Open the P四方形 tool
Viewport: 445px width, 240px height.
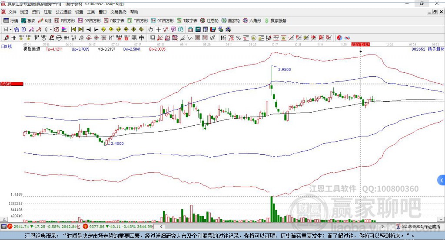click(65, 21)
